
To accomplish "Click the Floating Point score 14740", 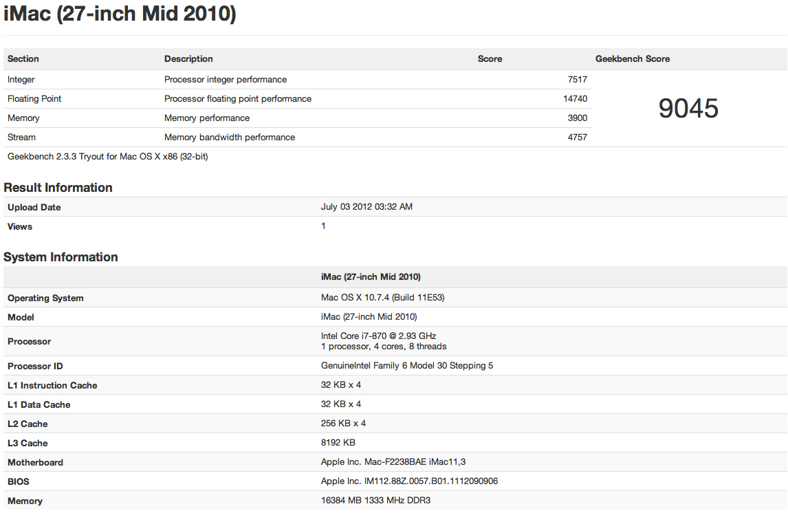I will tap(575, 98).
